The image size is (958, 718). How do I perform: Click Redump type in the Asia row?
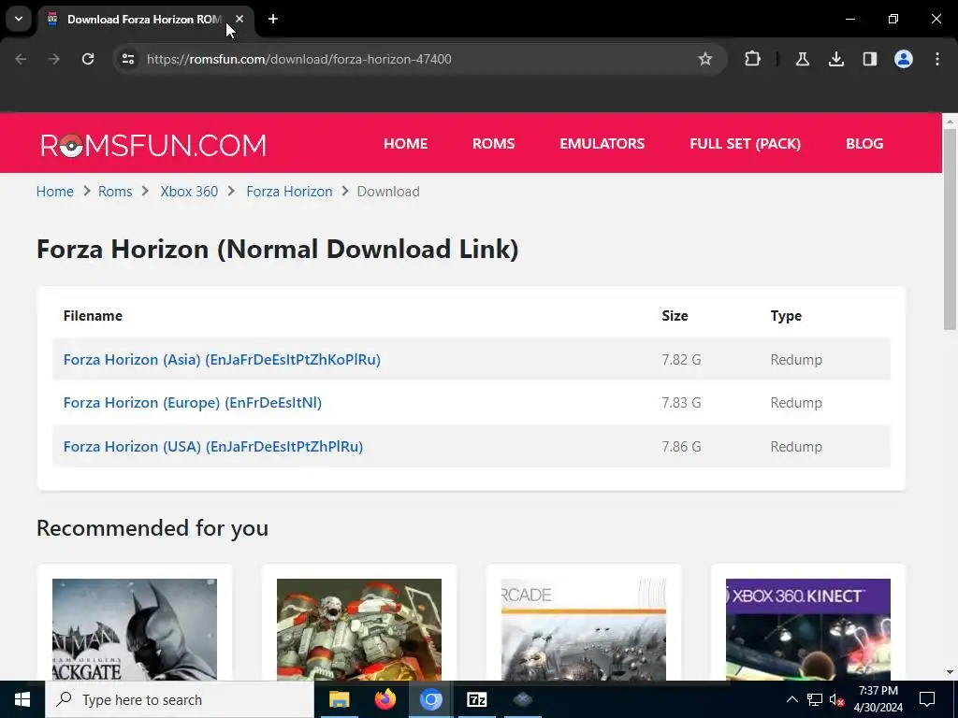[796, 360]
